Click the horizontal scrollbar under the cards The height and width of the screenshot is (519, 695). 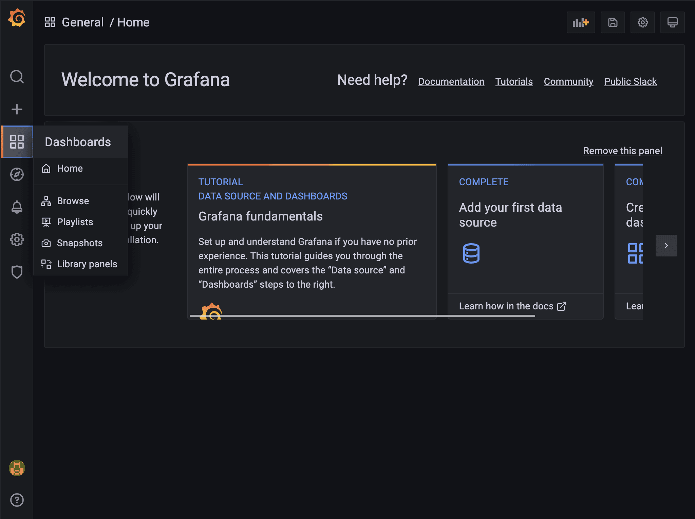pos(362,316)
